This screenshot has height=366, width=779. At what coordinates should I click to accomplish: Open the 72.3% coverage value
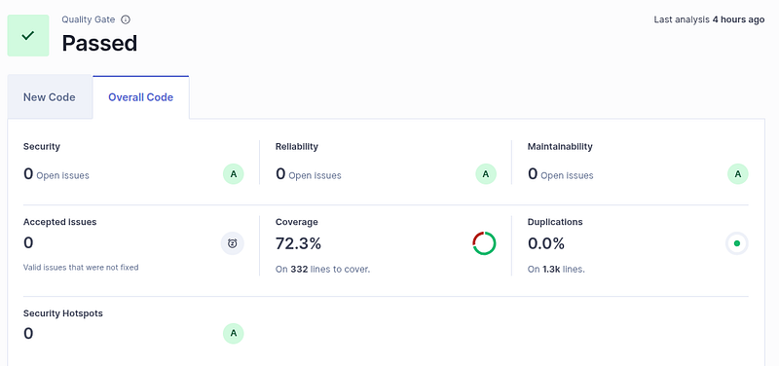pos(298,243)
